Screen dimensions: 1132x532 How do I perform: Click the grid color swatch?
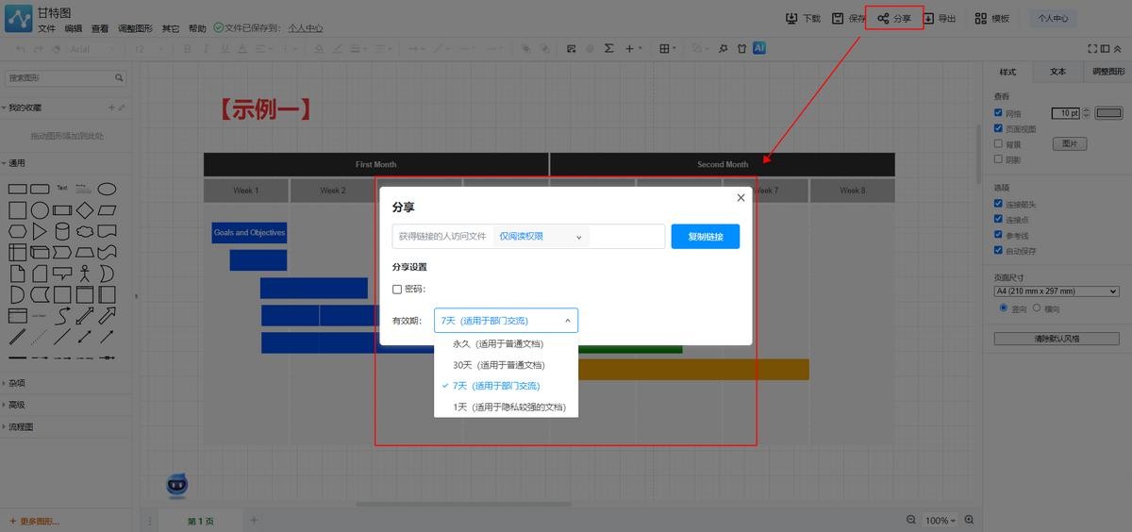1107,113
